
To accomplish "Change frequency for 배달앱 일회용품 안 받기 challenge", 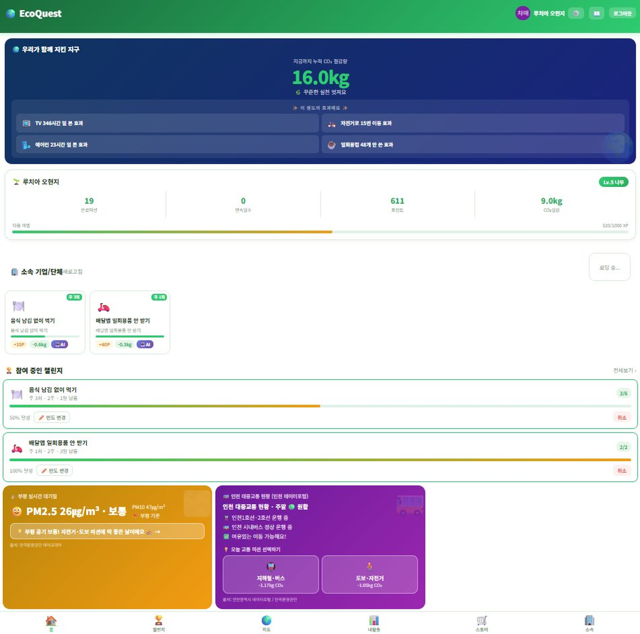I will [x=54, y=471].
